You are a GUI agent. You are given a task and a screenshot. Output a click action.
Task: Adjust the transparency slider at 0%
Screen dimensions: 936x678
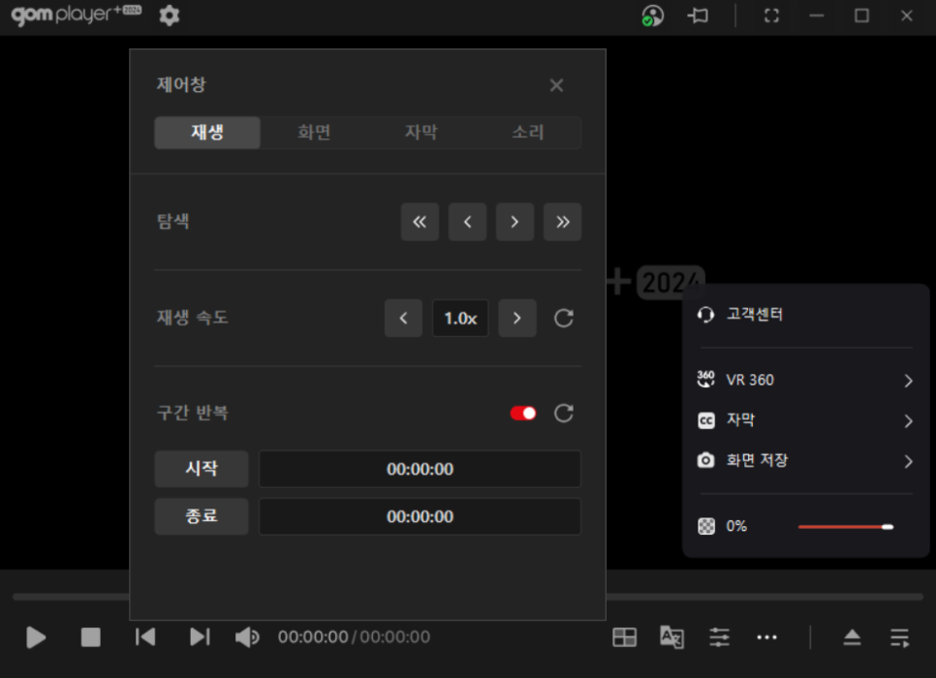click(846, 526)
